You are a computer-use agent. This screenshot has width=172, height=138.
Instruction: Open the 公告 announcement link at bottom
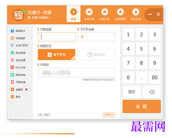point(44,115)
